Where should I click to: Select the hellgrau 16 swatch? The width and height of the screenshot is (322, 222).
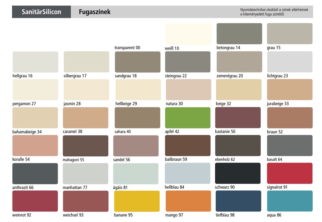[35, 62]
